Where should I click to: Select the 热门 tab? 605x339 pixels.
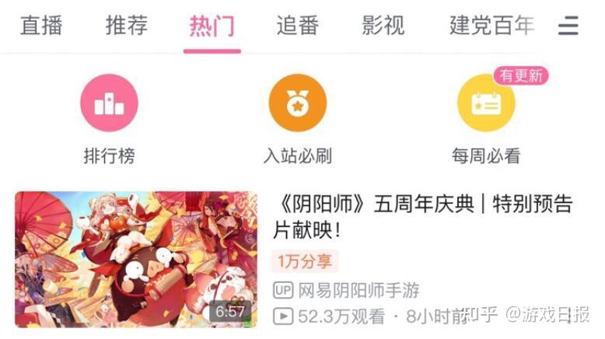[x=212, y=26]
